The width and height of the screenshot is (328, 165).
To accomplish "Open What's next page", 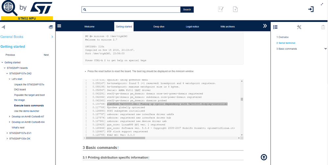I will 18,127.
